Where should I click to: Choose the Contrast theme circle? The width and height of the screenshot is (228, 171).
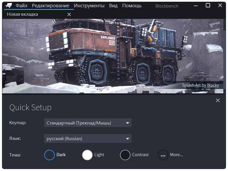125,155
